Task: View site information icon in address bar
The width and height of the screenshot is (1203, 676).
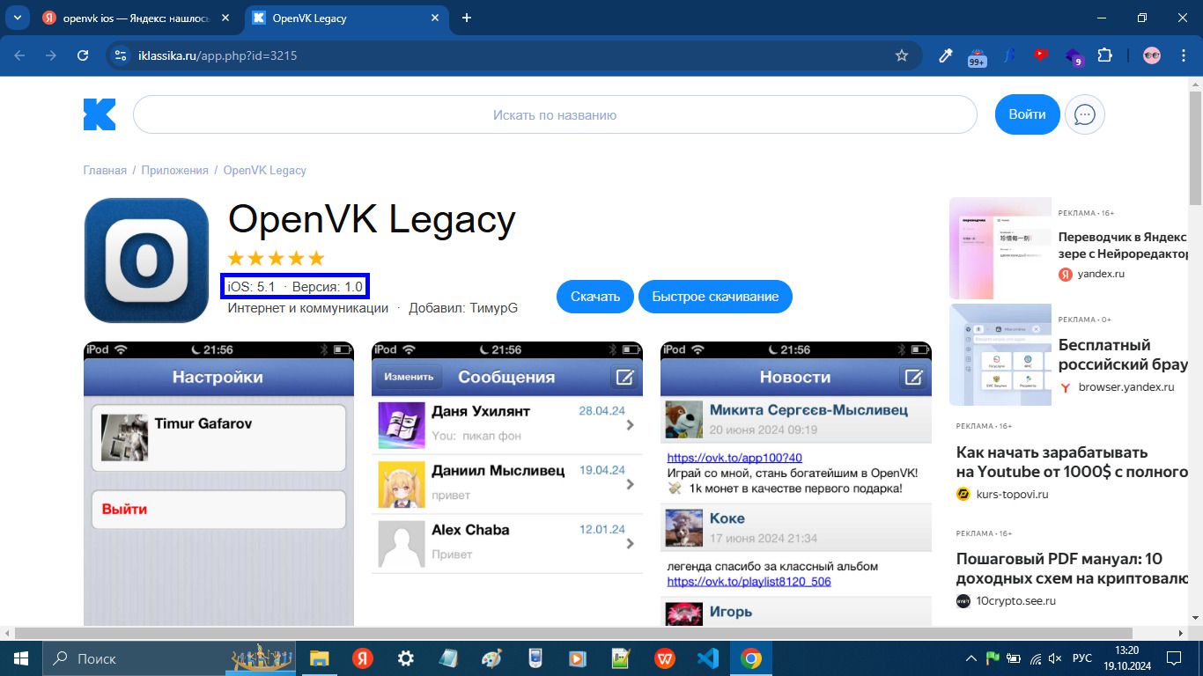Action: point(122,55)
